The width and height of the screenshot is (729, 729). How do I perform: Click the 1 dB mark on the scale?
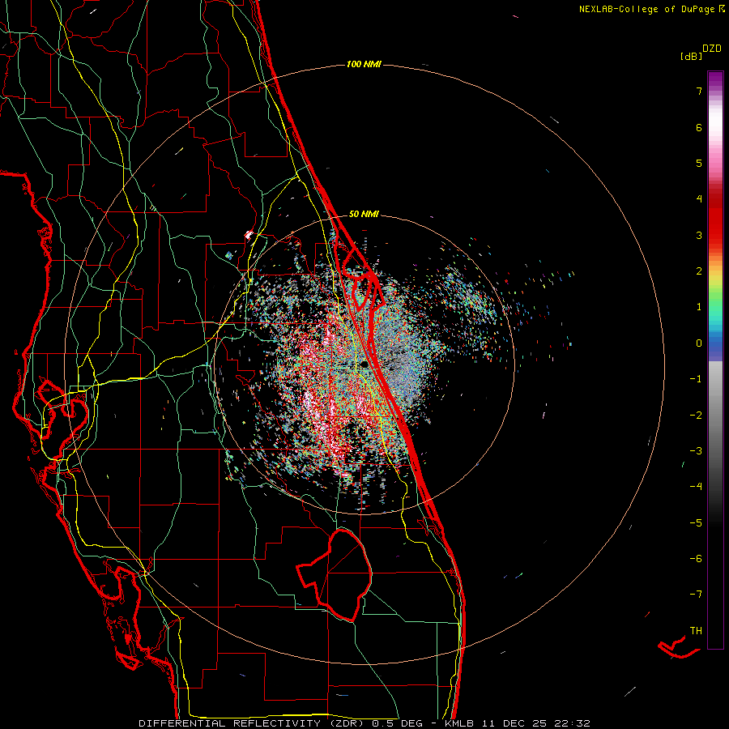[x=699, y=307]
